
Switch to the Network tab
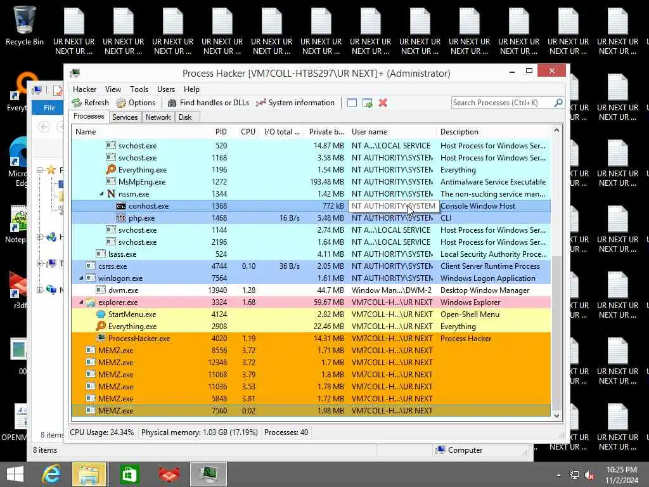point(158,117)
